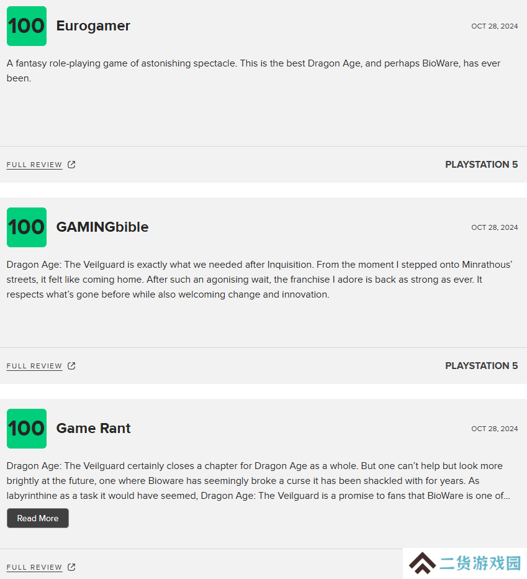
Task: Click GAMINGbible's green 100 score badge
Action: pyautogui.click(x=27, y=227)
